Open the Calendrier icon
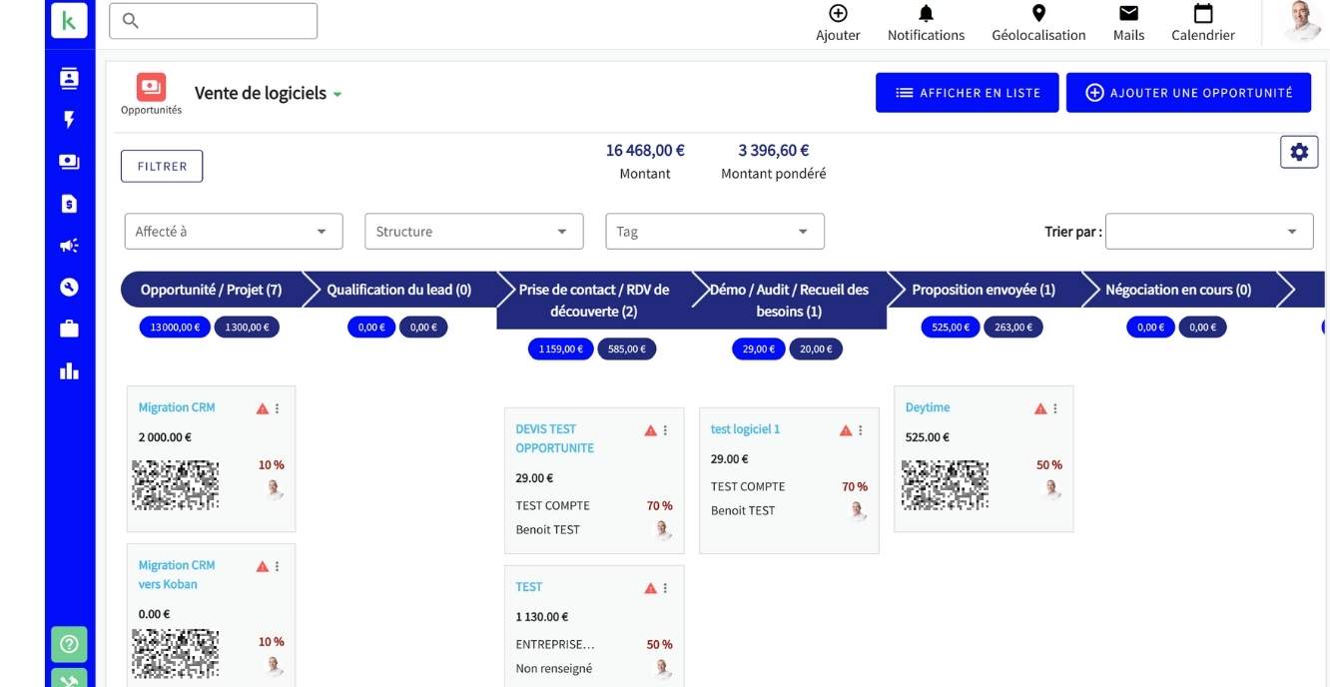This screenshot has height=687, width=1330. coord(1203,14)
